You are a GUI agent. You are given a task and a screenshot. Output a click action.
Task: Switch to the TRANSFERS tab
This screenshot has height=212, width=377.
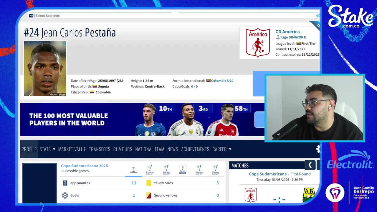point(100,149)
